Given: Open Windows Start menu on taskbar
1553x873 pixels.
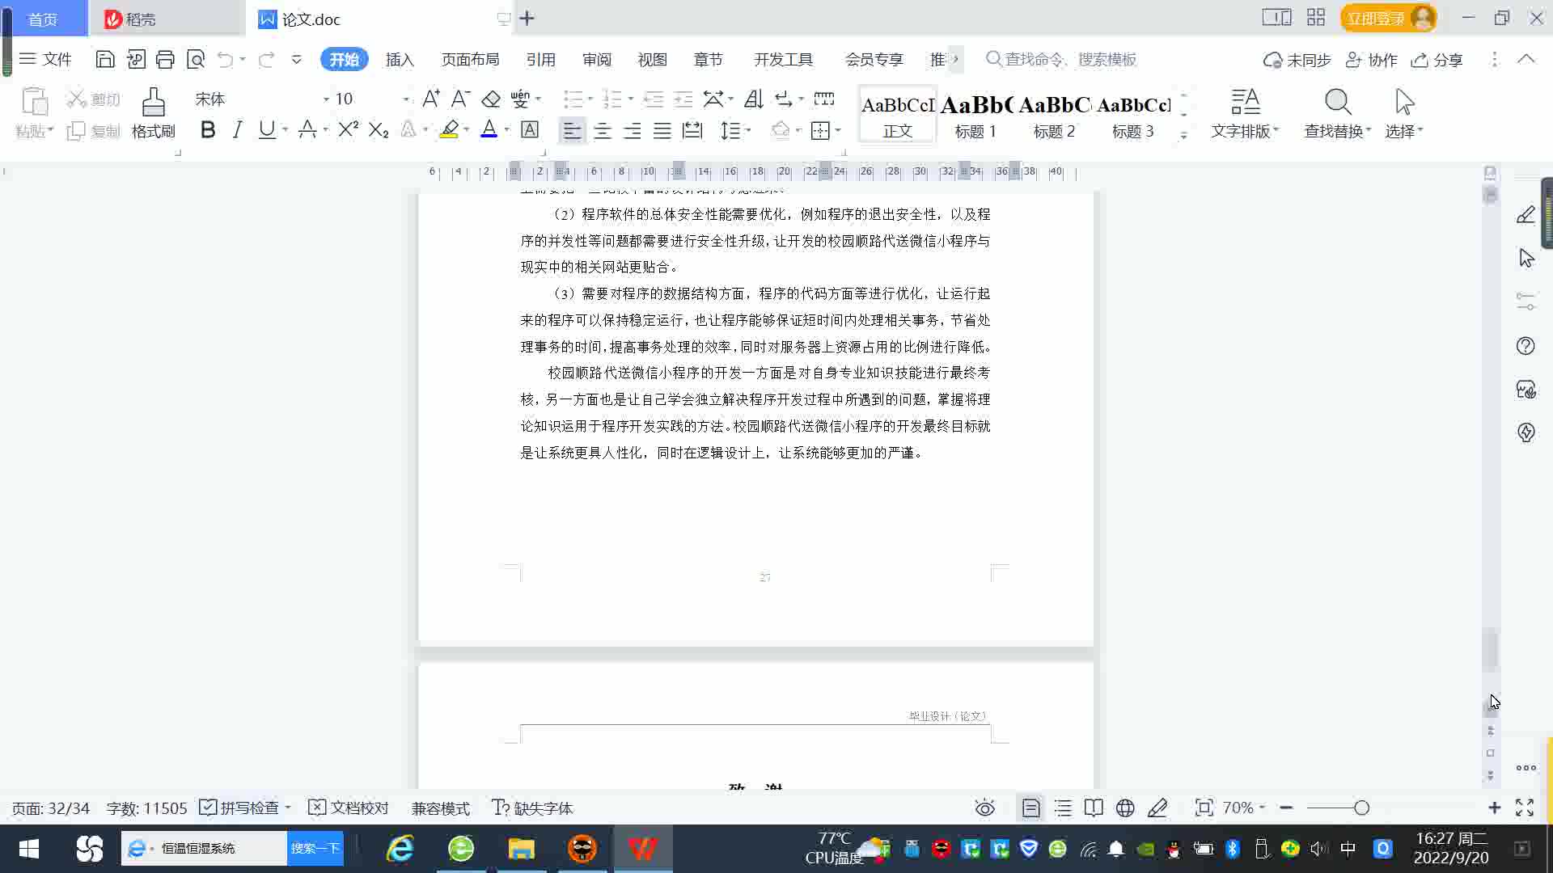Looking at the screenshot, I should pyautogui.click(x=29, y=848).
